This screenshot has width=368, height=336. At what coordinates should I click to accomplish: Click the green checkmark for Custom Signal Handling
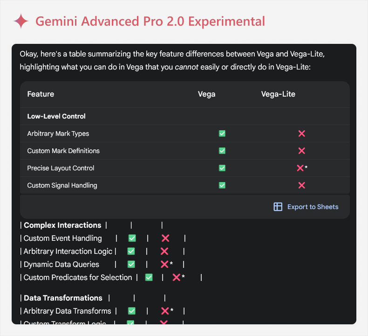pyautogui.click(x=222, y=185)
